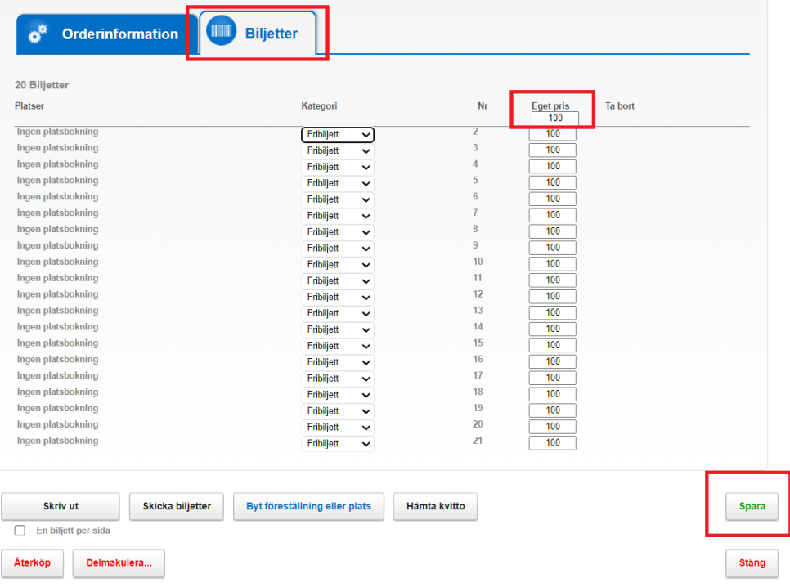The width and height of the screenshot is (790, 587).
Task: Click Eget pris field for ticket Nr 18
Action: tap(553, 393)
